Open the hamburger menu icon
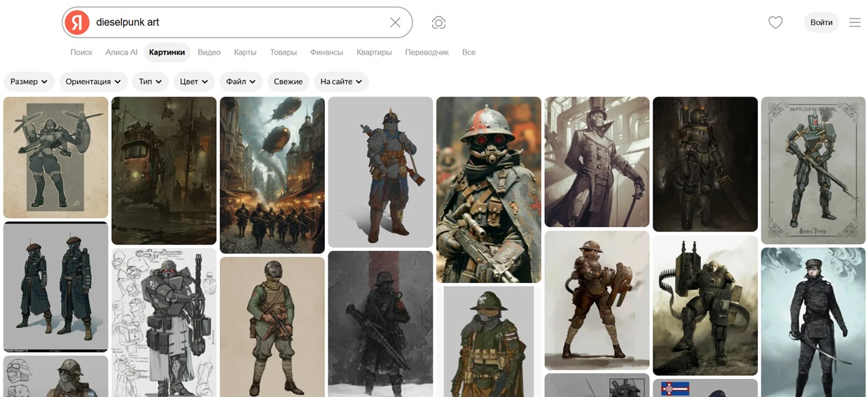The width and height of the screenshot is (867, 397). pyautogui.click(x=854, y=22)
